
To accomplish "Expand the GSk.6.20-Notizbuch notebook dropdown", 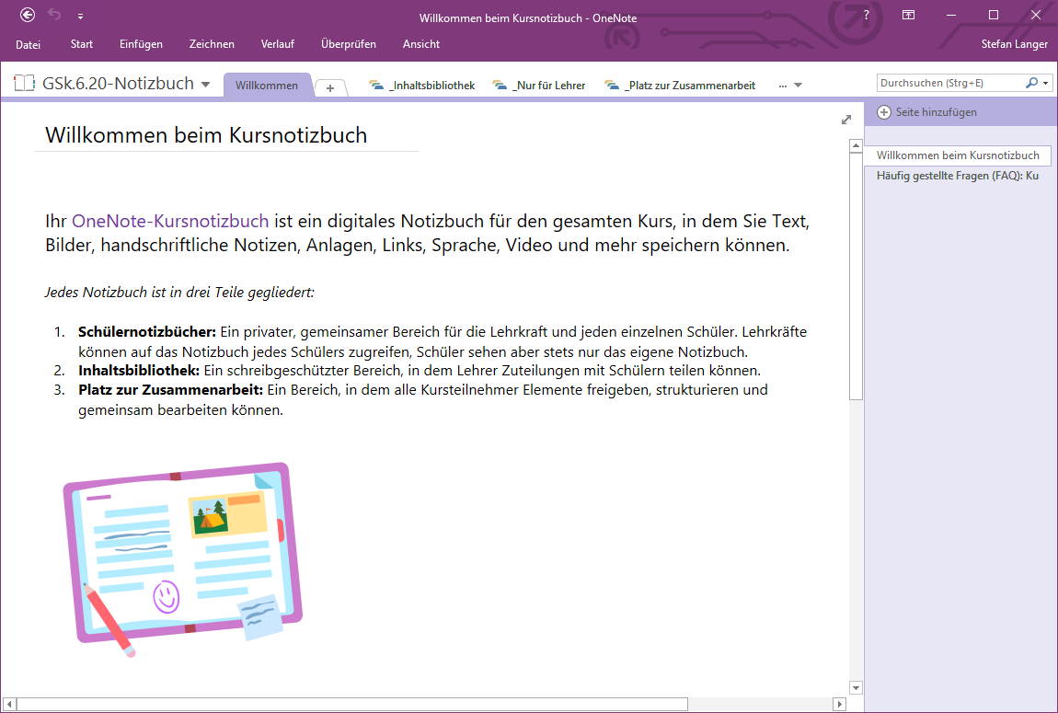I will point(205,85).
